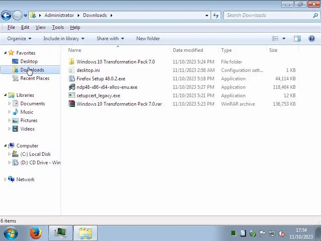Screen dimensions: 321x241
Task: Click the network tray icon
Action: pyautogui.click(x=272, y=233)
